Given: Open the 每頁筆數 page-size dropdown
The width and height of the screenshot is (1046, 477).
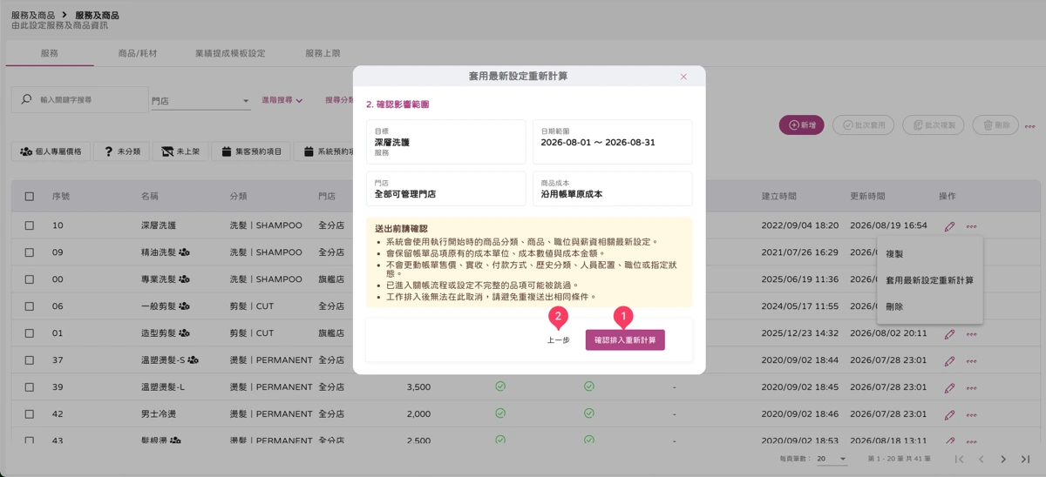Looking at the screenshot, I should (832, 459).
